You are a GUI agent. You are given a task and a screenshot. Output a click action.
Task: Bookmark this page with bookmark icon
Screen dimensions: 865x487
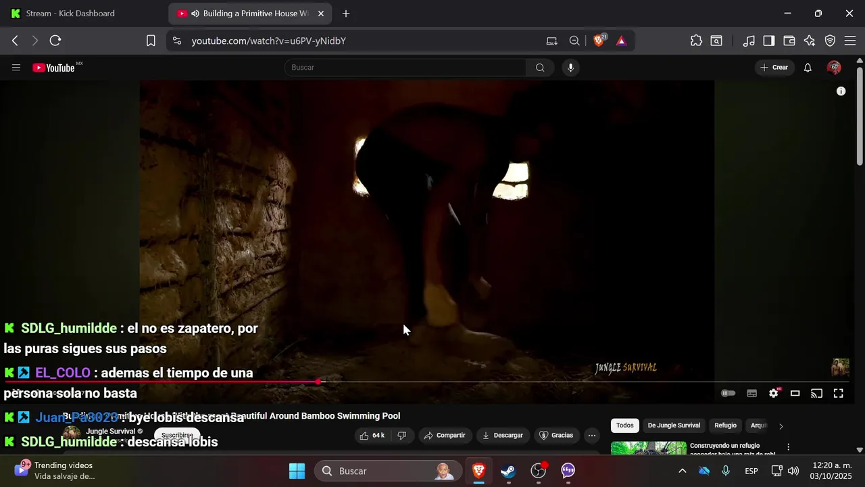coord(151,41)
